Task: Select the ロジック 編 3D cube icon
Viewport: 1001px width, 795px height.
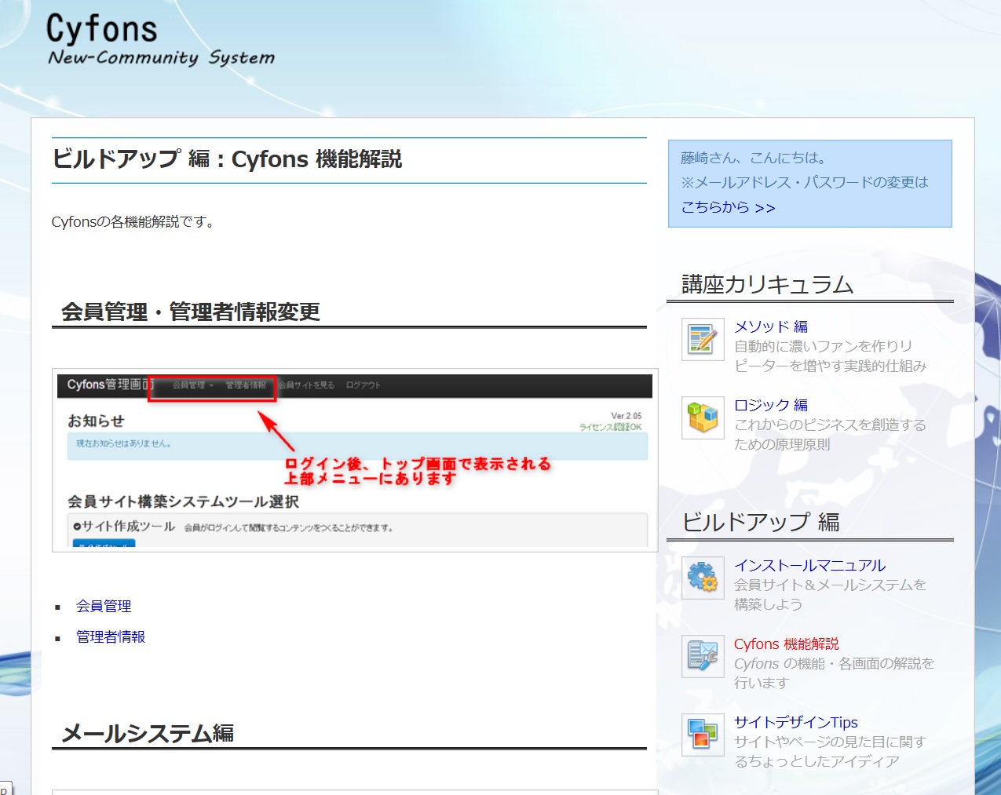Action: click(x=702, y=418)
